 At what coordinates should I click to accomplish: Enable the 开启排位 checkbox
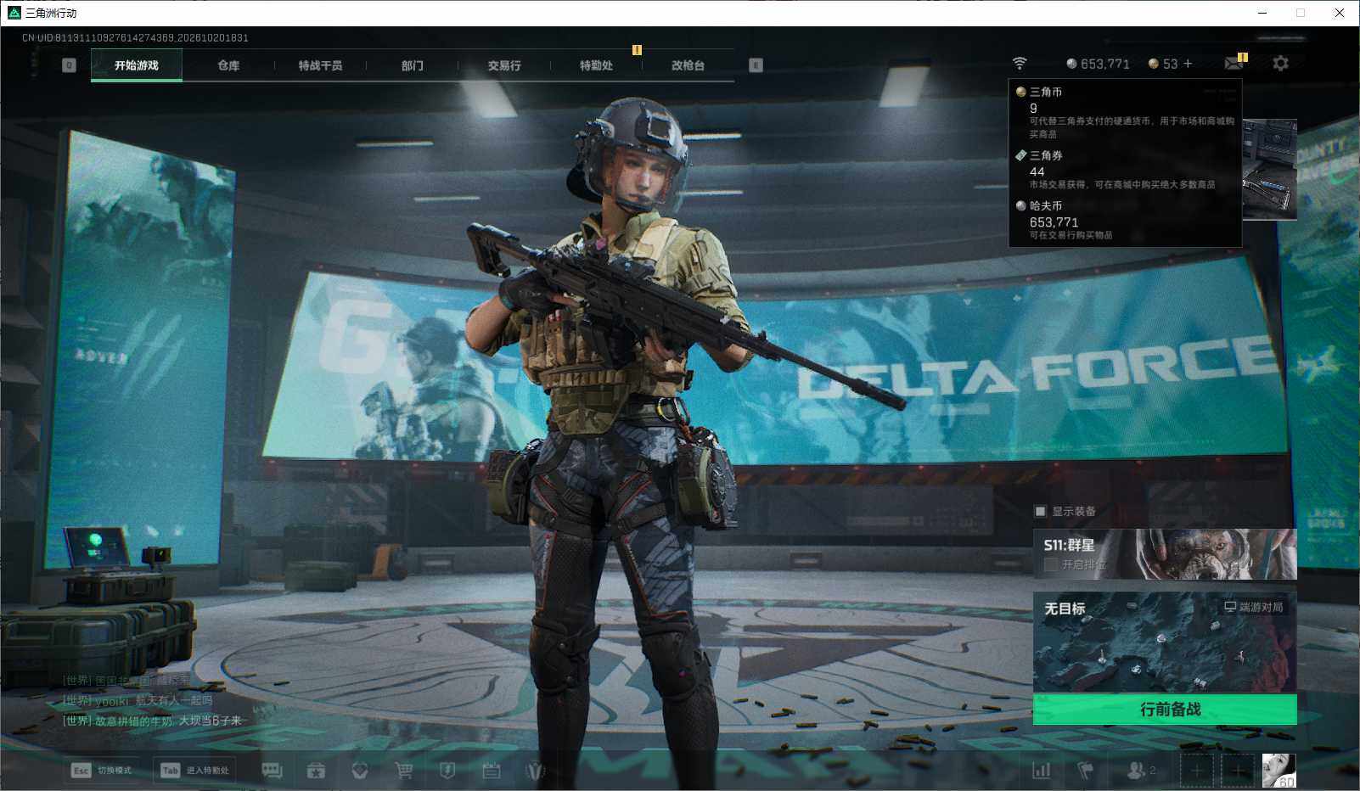[x=1051, y=564]
